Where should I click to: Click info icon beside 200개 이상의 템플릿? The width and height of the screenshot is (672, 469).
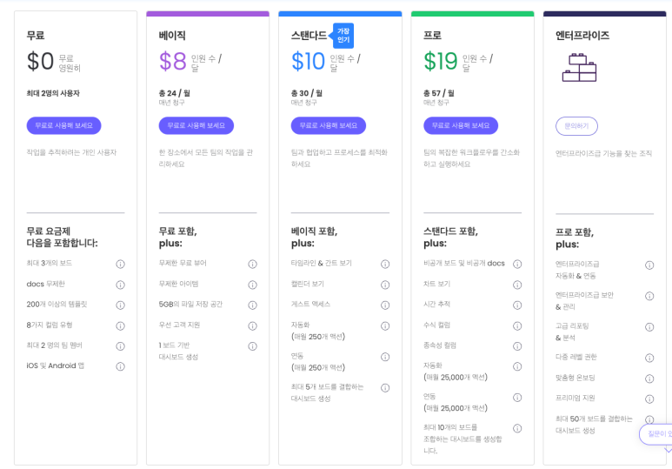click(120, 305)
